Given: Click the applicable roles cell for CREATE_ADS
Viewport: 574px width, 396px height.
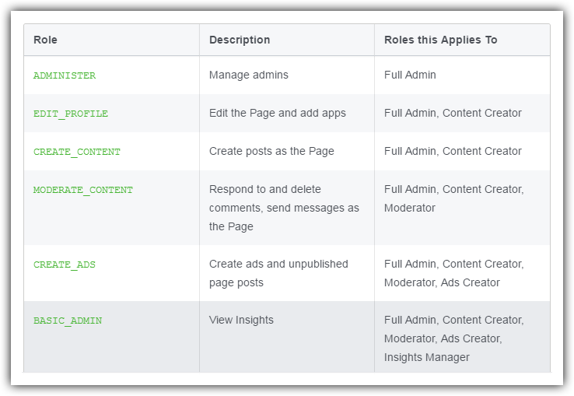Looking at the screenshot, I should 453,273.
